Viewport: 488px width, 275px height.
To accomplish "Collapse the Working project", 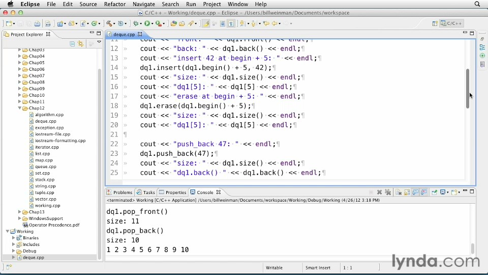I will click(8, 231).
